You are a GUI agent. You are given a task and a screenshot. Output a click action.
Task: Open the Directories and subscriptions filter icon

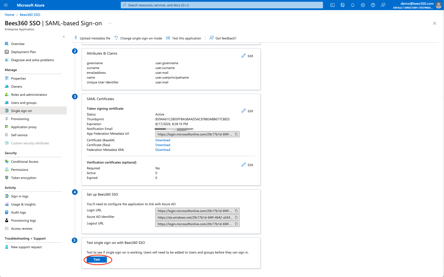click(343, 5)
